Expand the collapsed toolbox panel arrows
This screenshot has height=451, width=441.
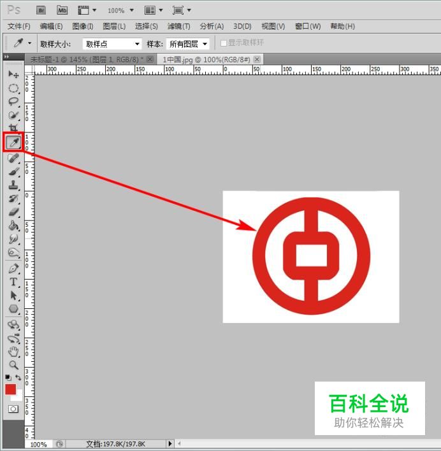click(6, 57)
